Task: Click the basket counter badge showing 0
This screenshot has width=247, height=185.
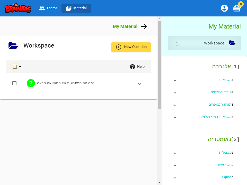Action: (241, 4)
